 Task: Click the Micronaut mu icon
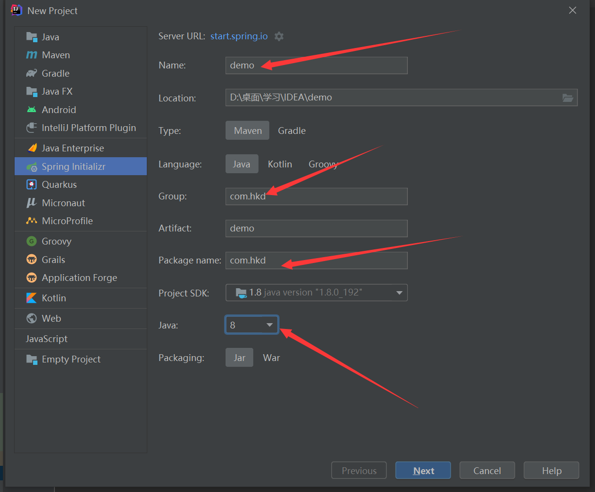point(32,203)
